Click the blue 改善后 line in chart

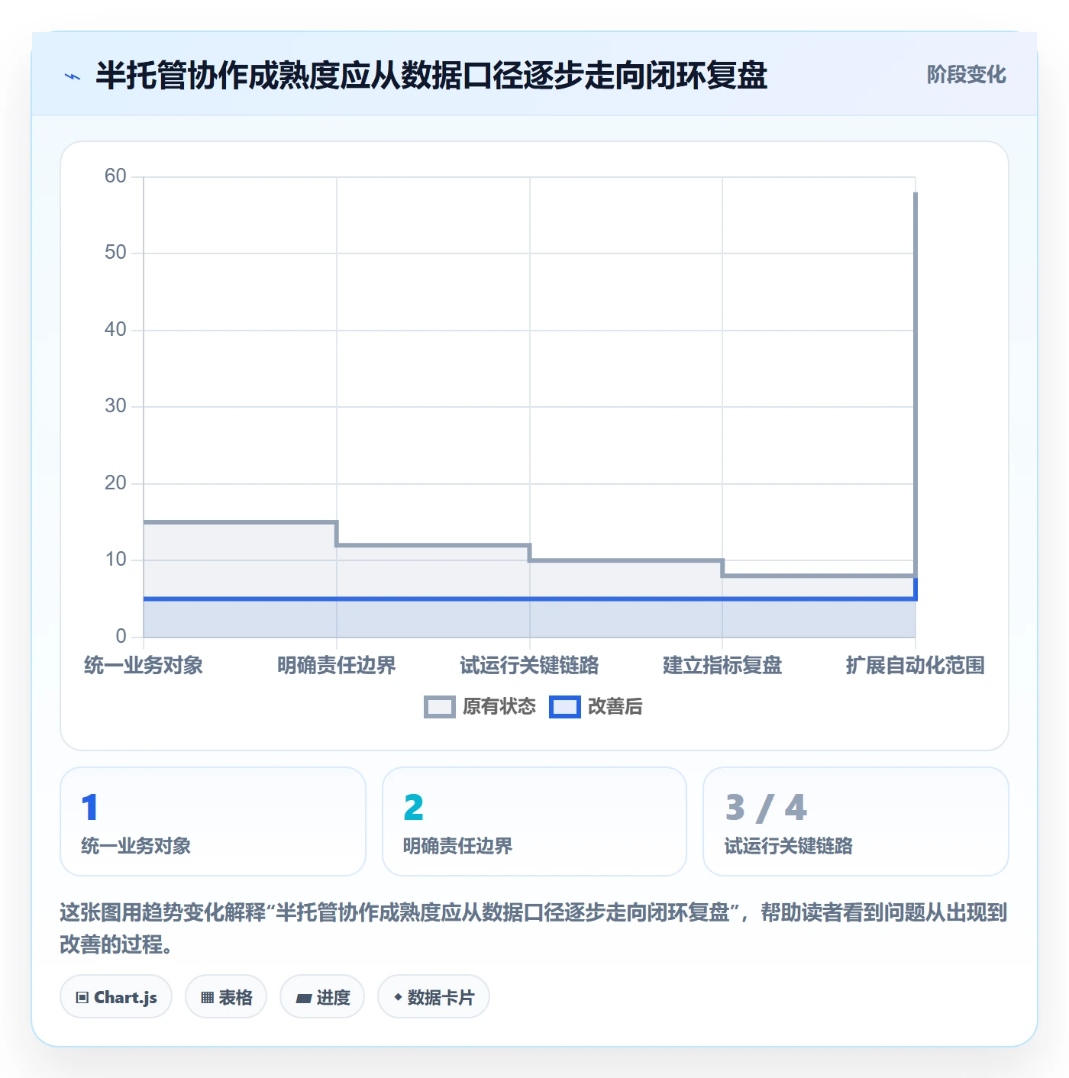[x=529, y=599]
